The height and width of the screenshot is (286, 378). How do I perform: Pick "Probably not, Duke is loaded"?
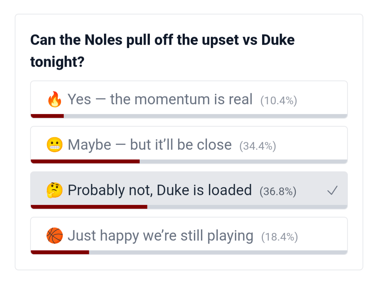tap(160, 191)
